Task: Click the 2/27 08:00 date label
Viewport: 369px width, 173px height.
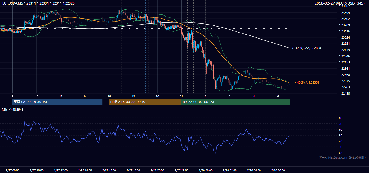Action: click(x=12, y=170)
